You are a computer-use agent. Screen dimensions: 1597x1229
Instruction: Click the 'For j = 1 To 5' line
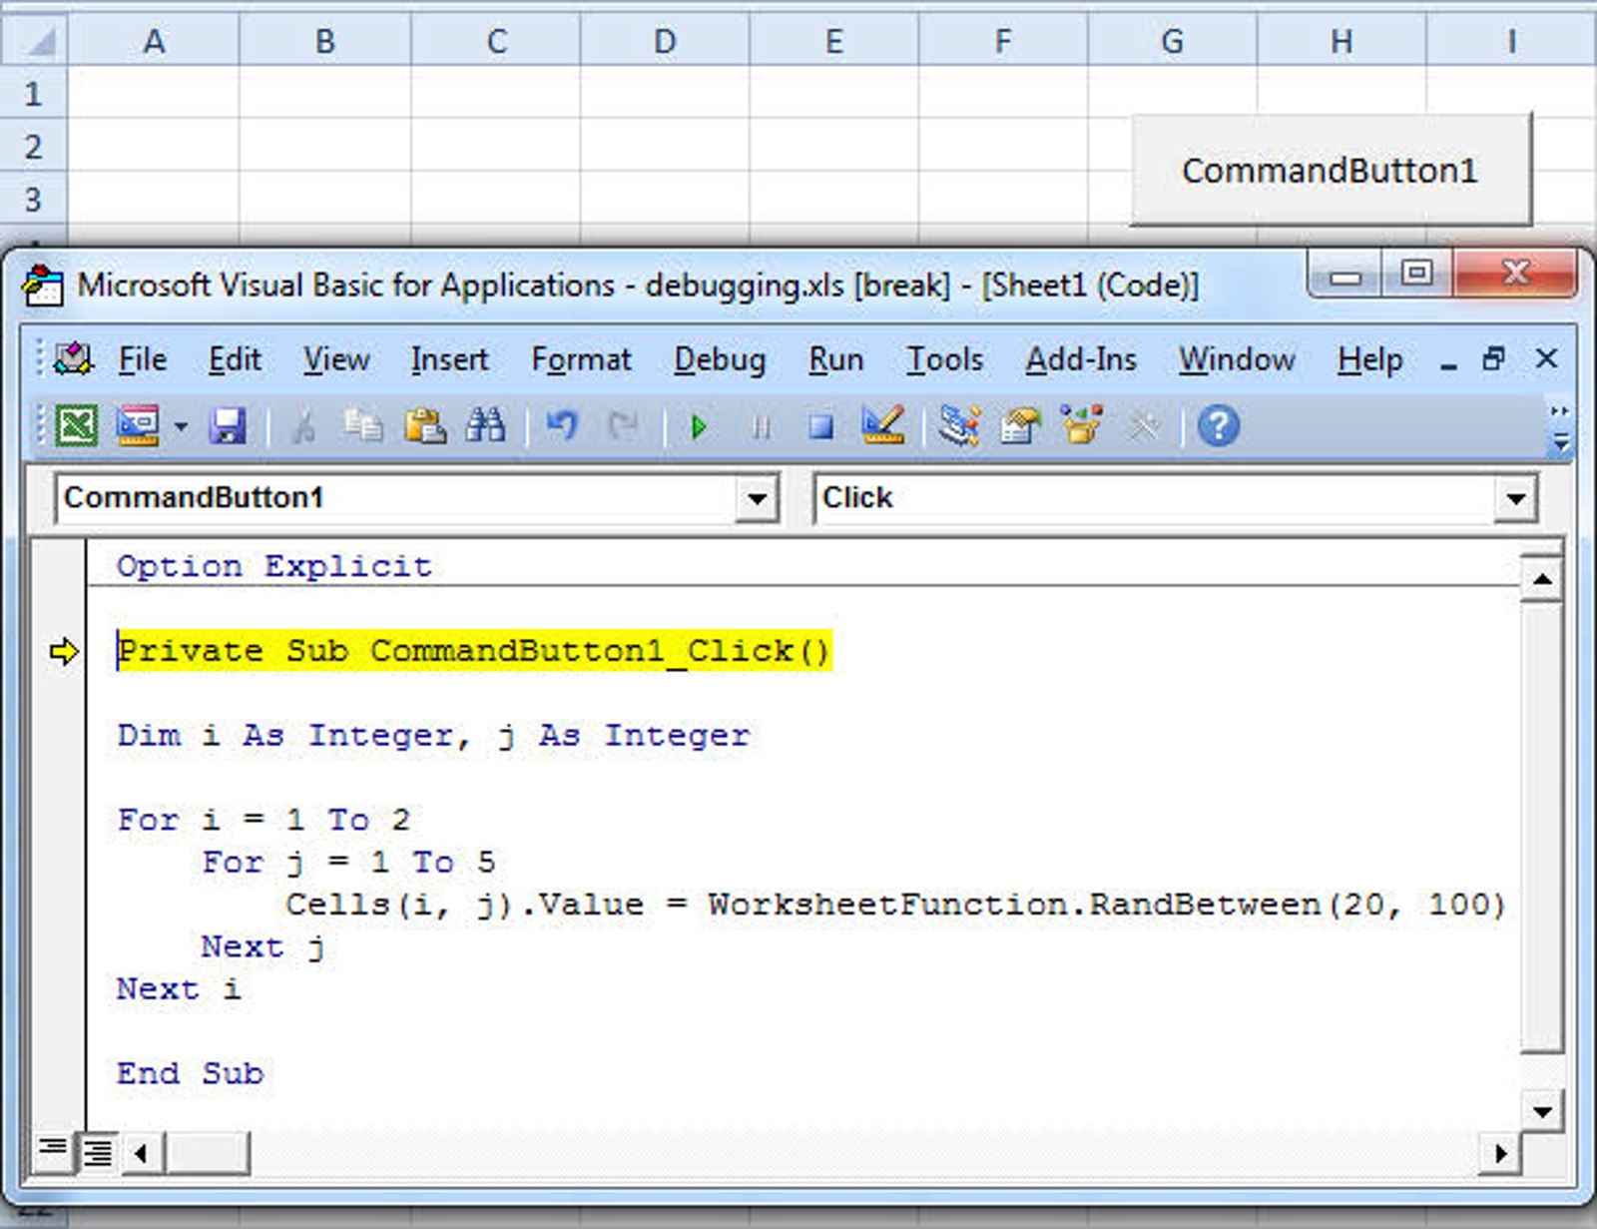tap(348, 863)
